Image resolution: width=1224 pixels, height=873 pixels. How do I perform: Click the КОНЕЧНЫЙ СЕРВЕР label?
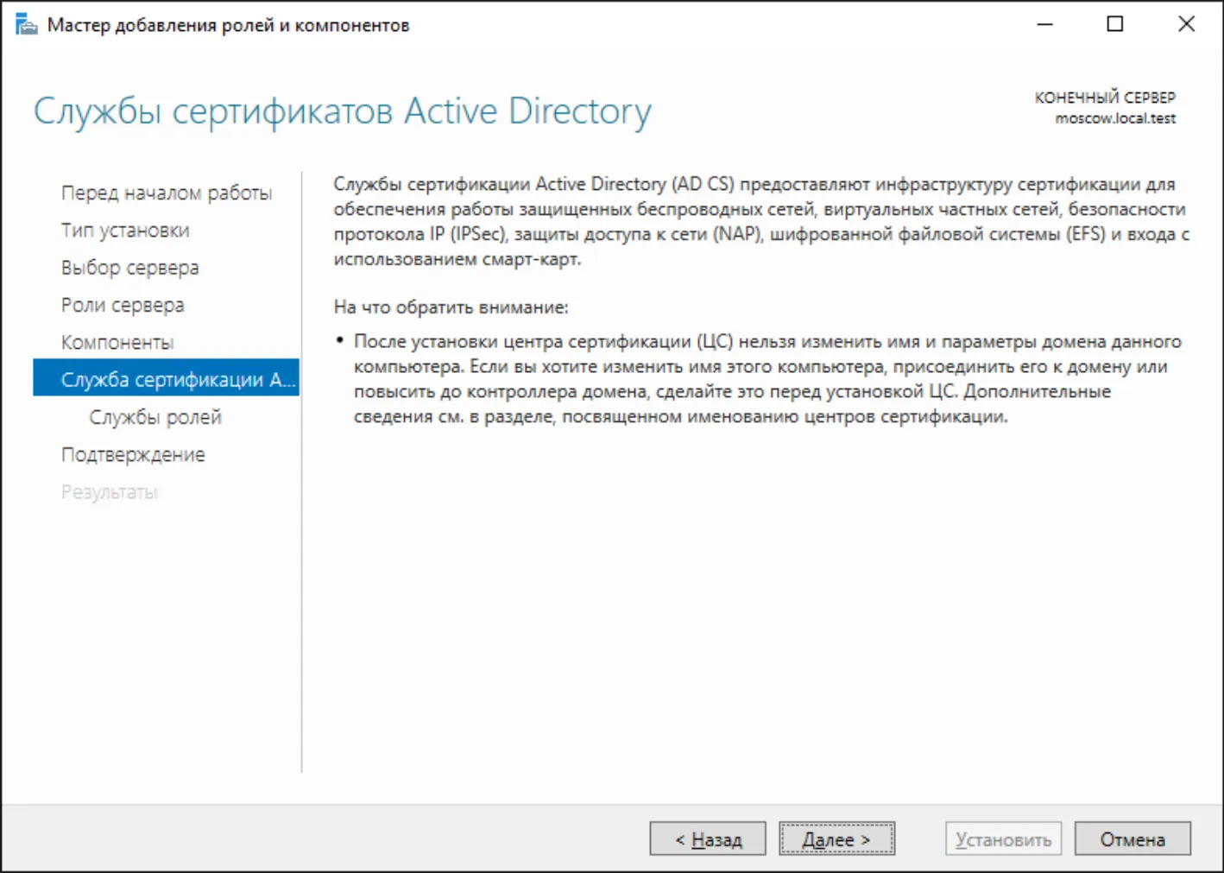click(x=1105, y=98)
